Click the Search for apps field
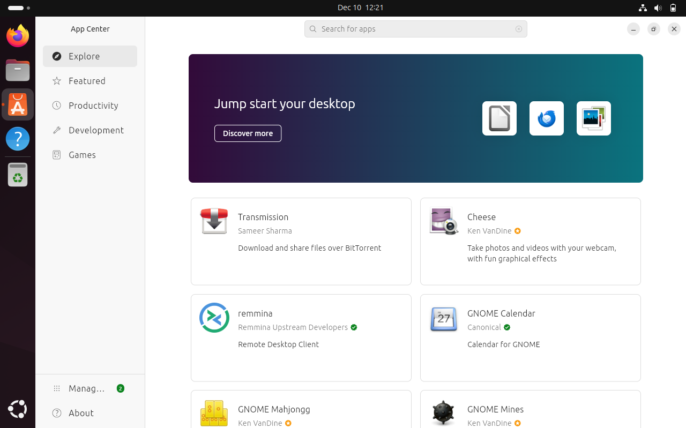Image resolution: width=686 pixels, height=428 pixels. pos(415,29)
